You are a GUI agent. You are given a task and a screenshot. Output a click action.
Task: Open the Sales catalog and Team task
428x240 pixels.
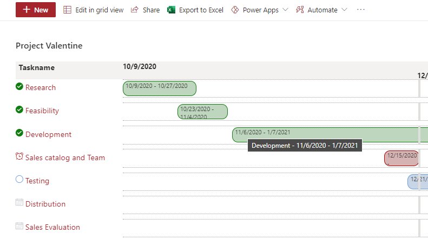pyautogui.click(x=65, y=157)
